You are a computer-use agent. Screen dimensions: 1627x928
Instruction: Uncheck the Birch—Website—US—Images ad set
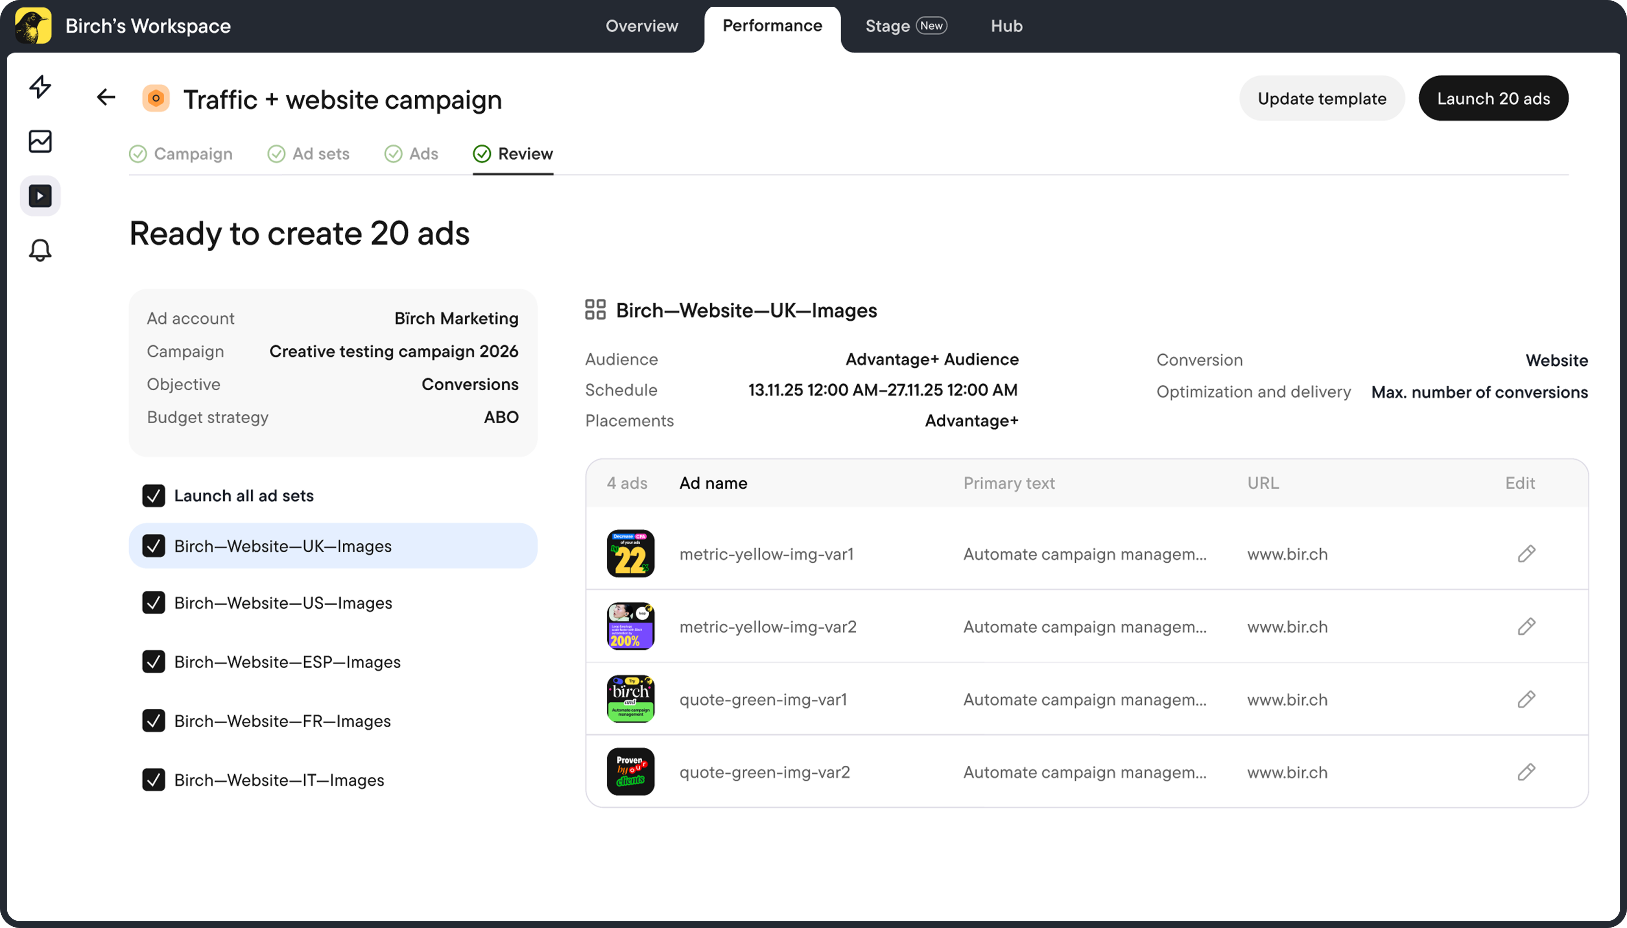(x=153, y=603)
